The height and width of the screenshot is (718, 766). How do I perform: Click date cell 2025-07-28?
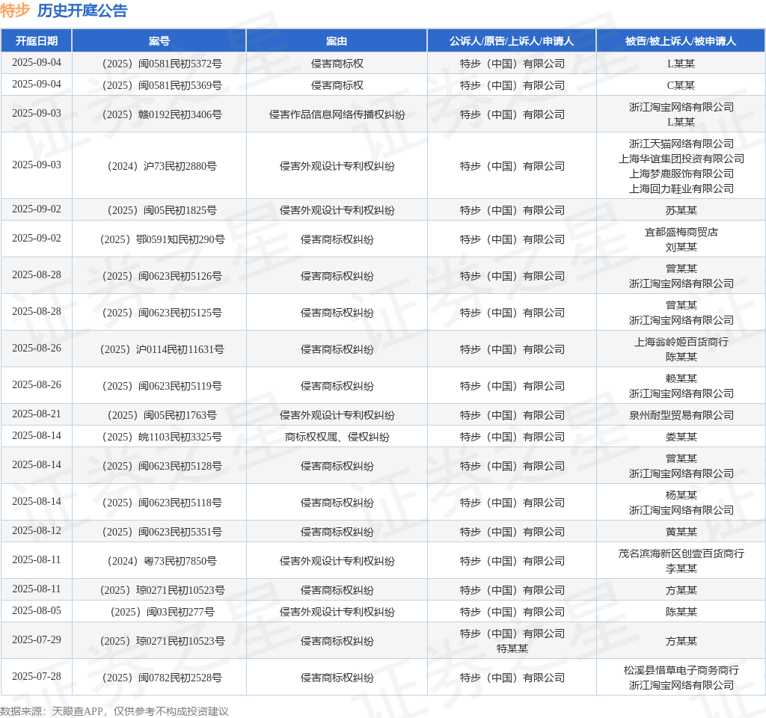(x=37, y=676)
